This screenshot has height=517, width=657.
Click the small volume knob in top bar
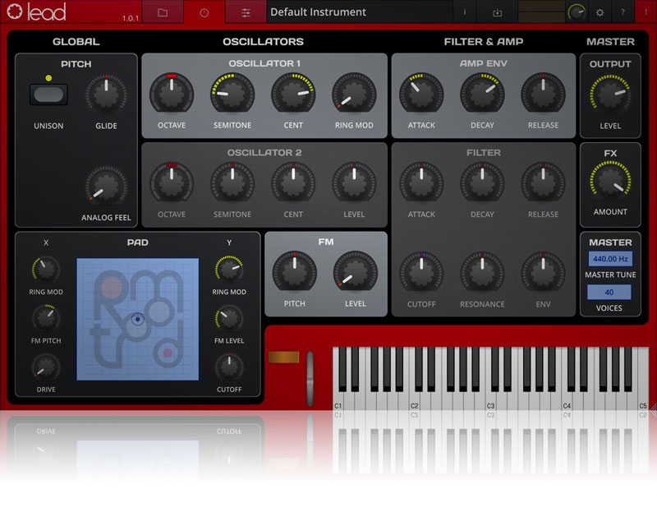[577, 12]
